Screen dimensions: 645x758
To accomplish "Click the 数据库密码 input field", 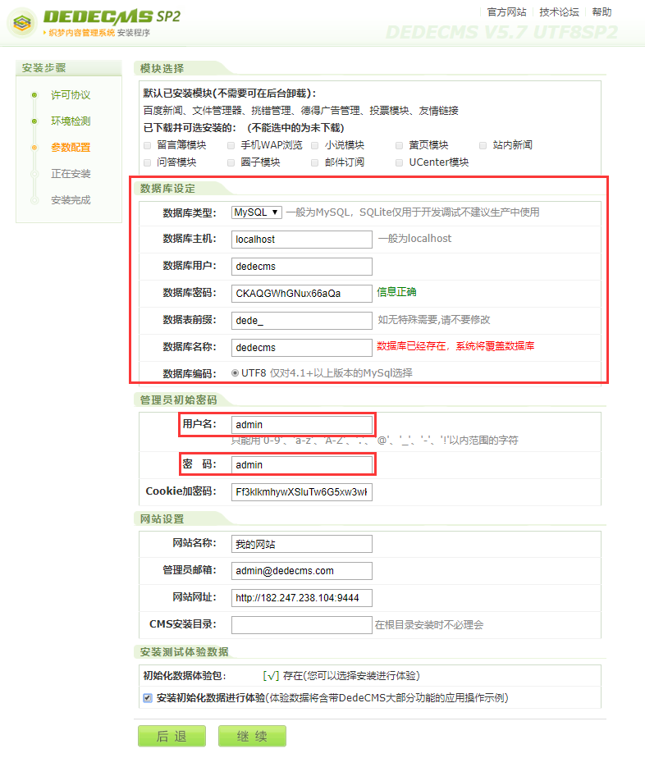I will point(302,294).
